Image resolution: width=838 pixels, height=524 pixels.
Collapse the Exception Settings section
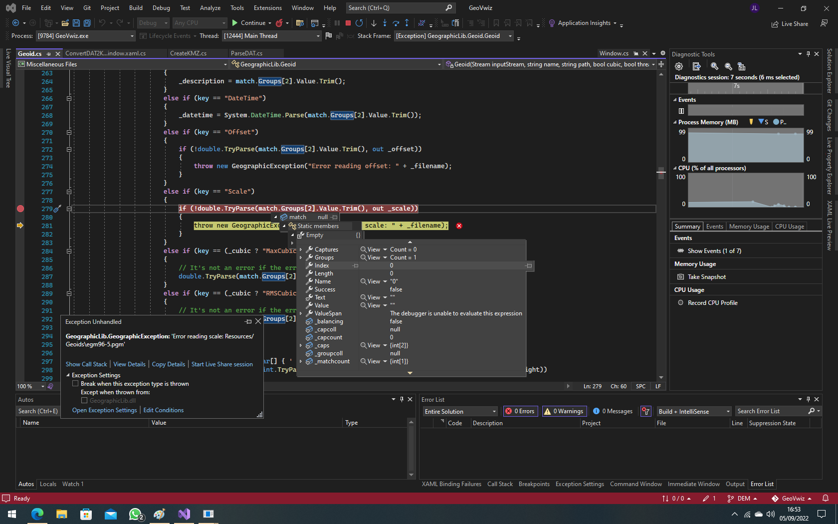click(68, 375)
